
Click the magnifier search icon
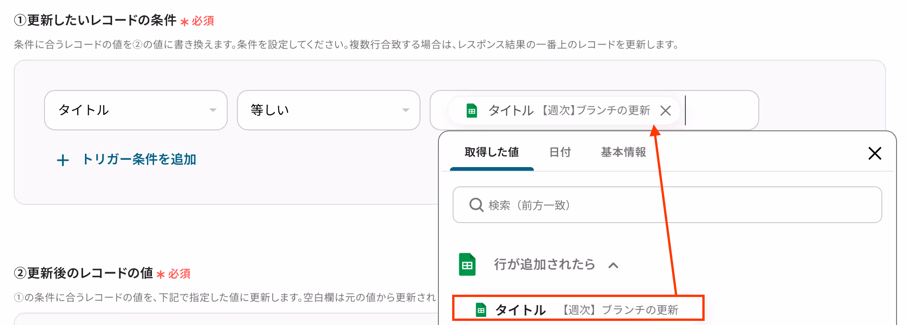tap(476, 205)
